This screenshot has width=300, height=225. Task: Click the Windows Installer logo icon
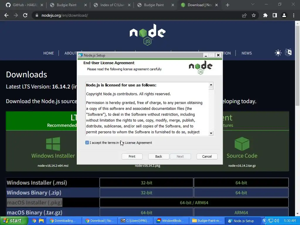(53, 144)
